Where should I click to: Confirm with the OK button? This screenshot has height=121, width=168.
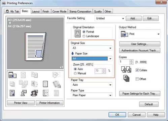coord(117,115)
